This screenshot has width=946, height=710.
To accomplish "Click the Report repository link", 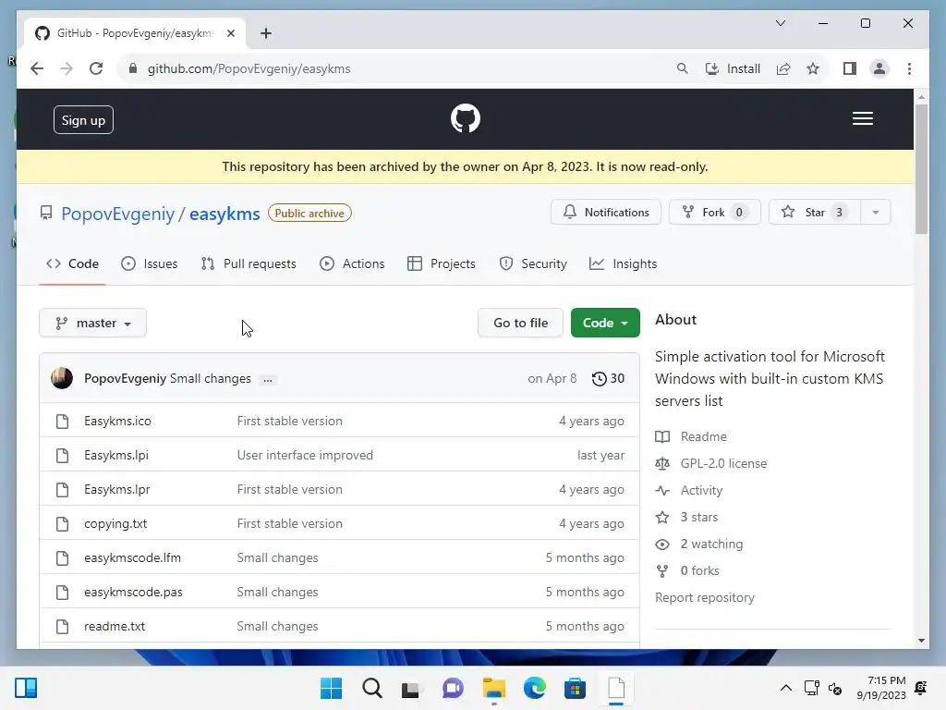I will pyautogui.click(x=705, y=598).
